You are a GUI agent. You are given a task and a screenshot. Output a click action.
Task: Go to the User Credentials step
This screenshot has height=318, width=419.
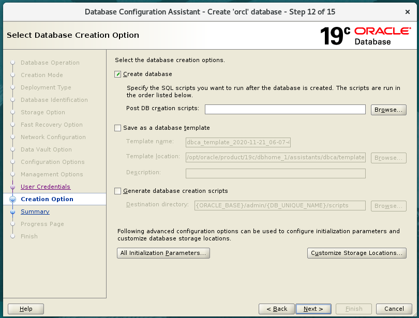46,187
